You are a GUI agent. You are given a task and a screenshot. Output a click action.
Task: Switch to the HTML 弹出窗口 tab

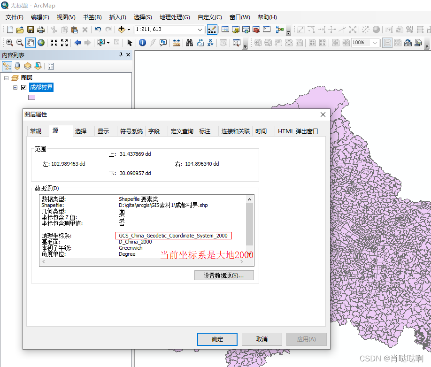point(298,131)
